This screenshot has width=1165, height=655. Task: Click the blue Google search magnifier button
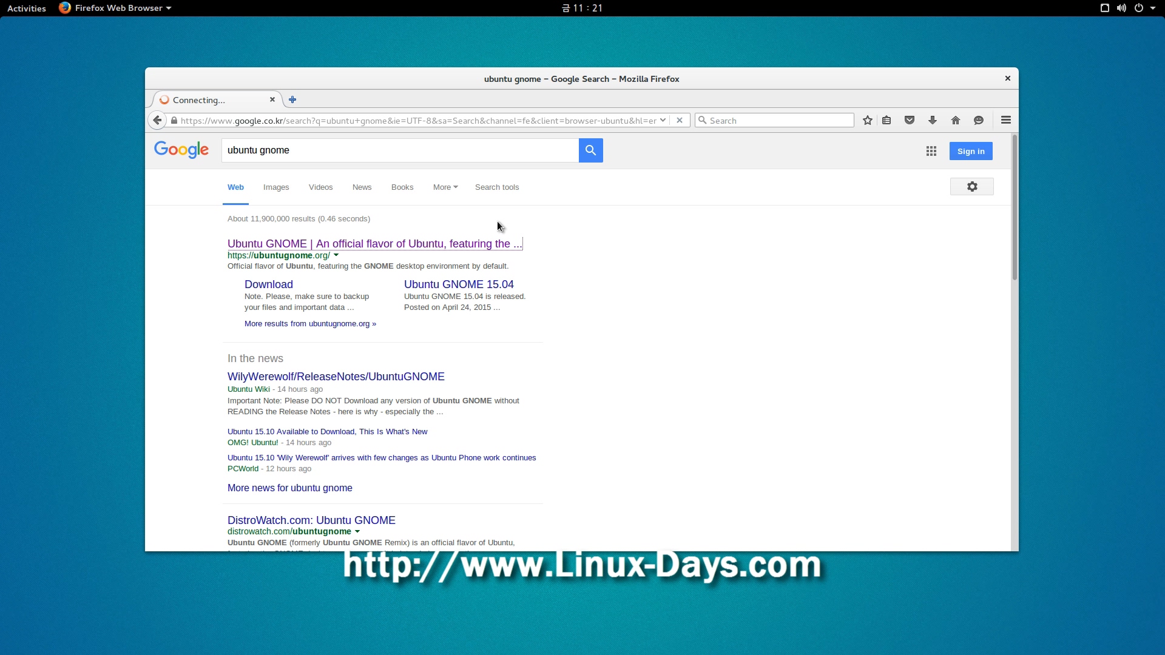tap(590, 150)
